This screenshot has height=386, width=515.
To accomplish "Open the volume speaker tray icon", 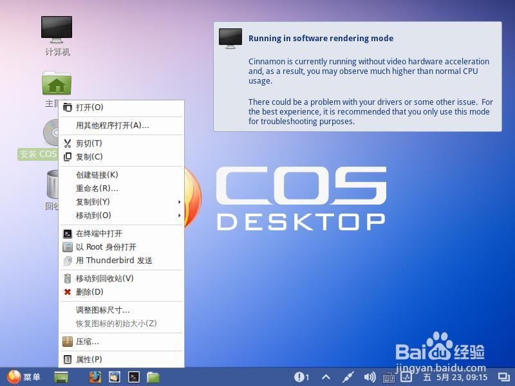I will click(x=370, y=377).
